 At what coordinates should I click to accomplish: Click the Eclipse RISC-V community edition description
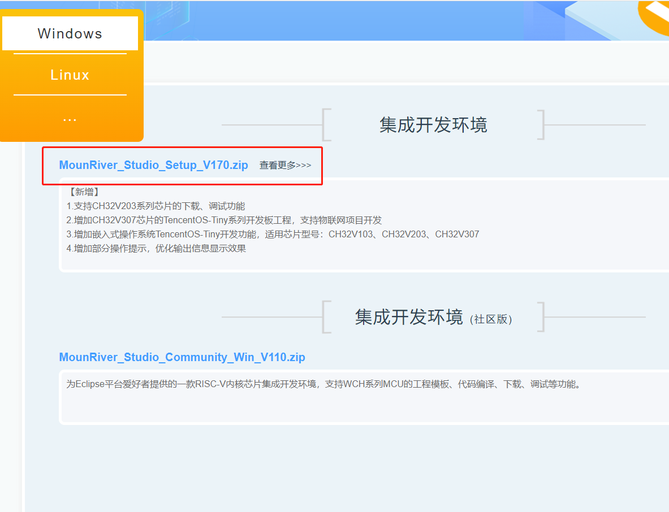click(x=324, y=384)
